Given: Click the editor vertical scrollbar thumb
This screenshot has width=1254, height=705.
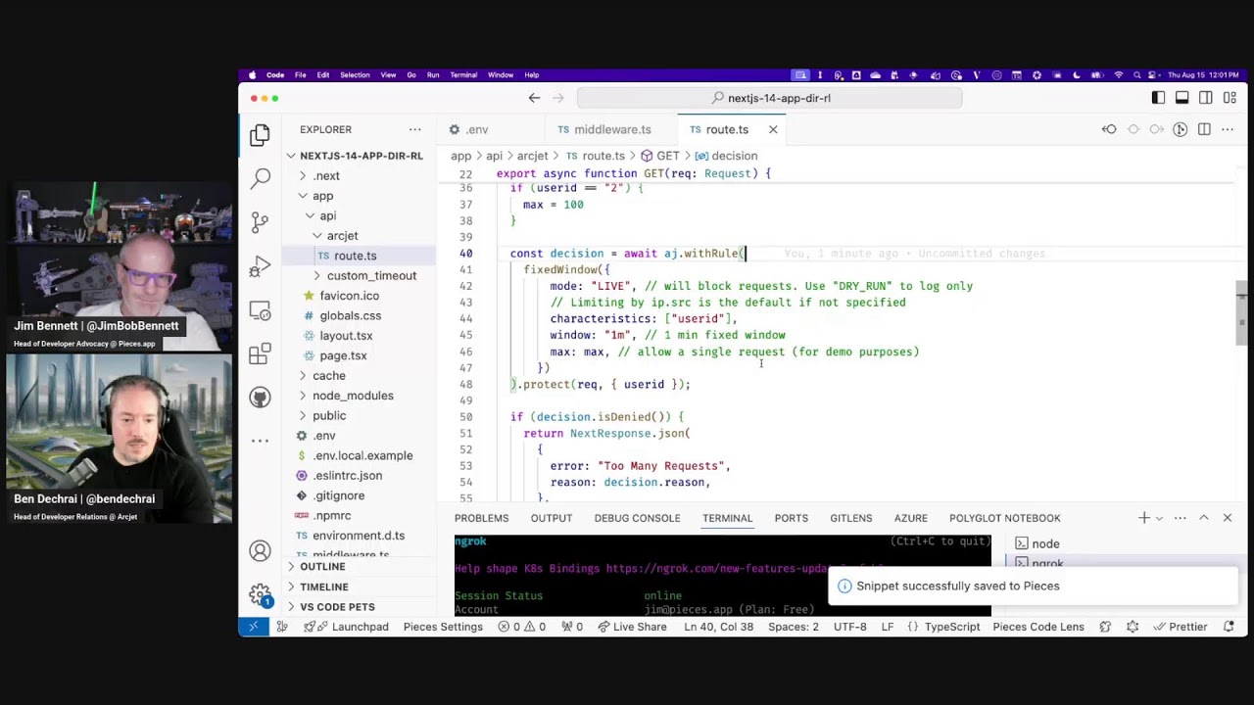Looking at the screenshot, I should (x=1241, y=313).
